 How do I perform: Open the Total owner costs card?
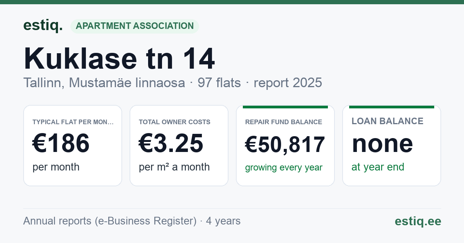[x=179, y=145]
